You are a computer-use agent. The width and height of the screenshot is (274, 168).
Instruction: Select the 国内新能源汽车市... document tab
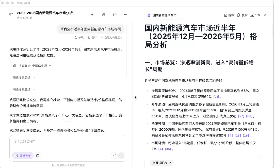coord(164,15)
